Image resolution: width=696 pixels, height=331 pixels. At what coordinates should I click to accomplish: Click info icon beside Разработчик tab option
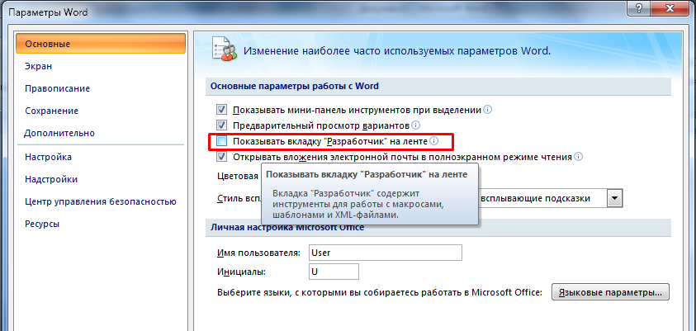tap(434, 141)
